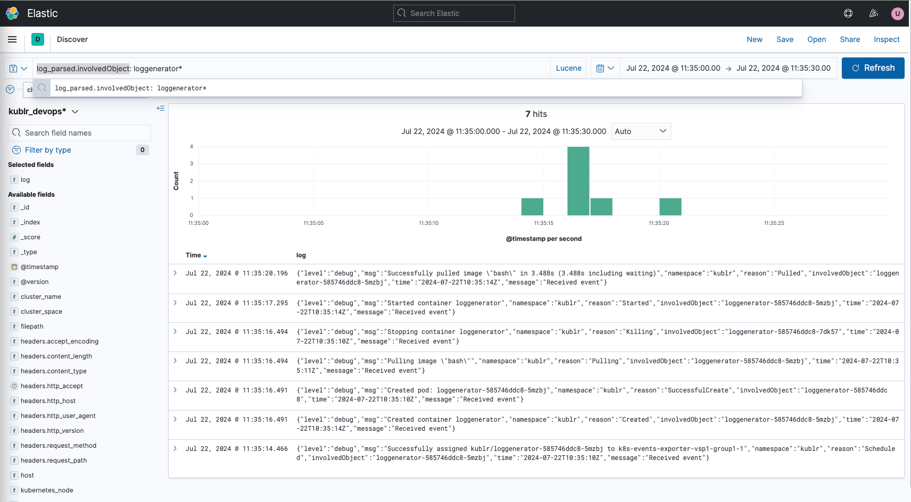Screen dimensions: 911x502
Task: Click the search magnifier in query suggestion
Action: tap(42, 88)
